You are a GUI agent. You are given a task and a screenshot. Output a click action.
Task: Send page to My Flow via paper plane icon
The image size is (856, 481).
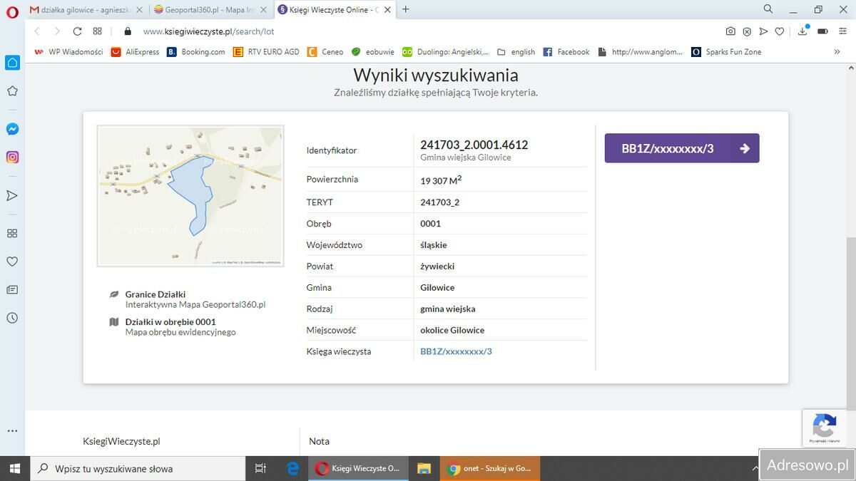tap(763, 31)
